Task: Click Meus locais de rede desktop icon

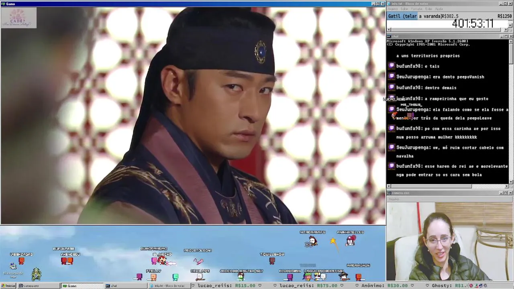Action: tap(13, 270)
